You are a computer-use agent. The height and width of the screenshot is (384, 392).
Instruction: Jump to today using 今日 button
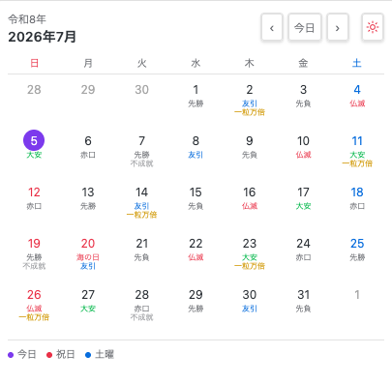pyautogui.click(x=305, y=27)
